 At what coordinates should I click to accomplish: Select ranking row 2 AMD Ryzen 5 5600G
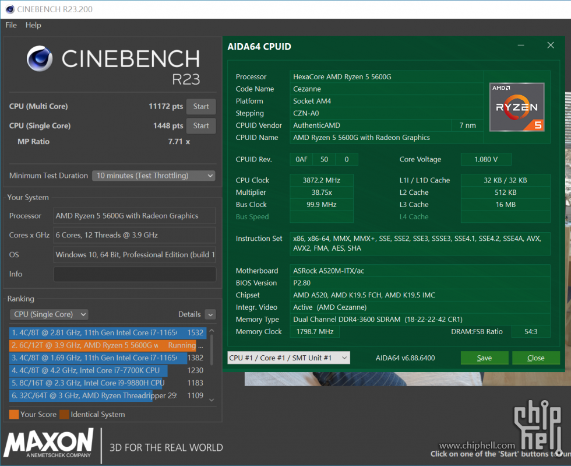click(107, 345)
